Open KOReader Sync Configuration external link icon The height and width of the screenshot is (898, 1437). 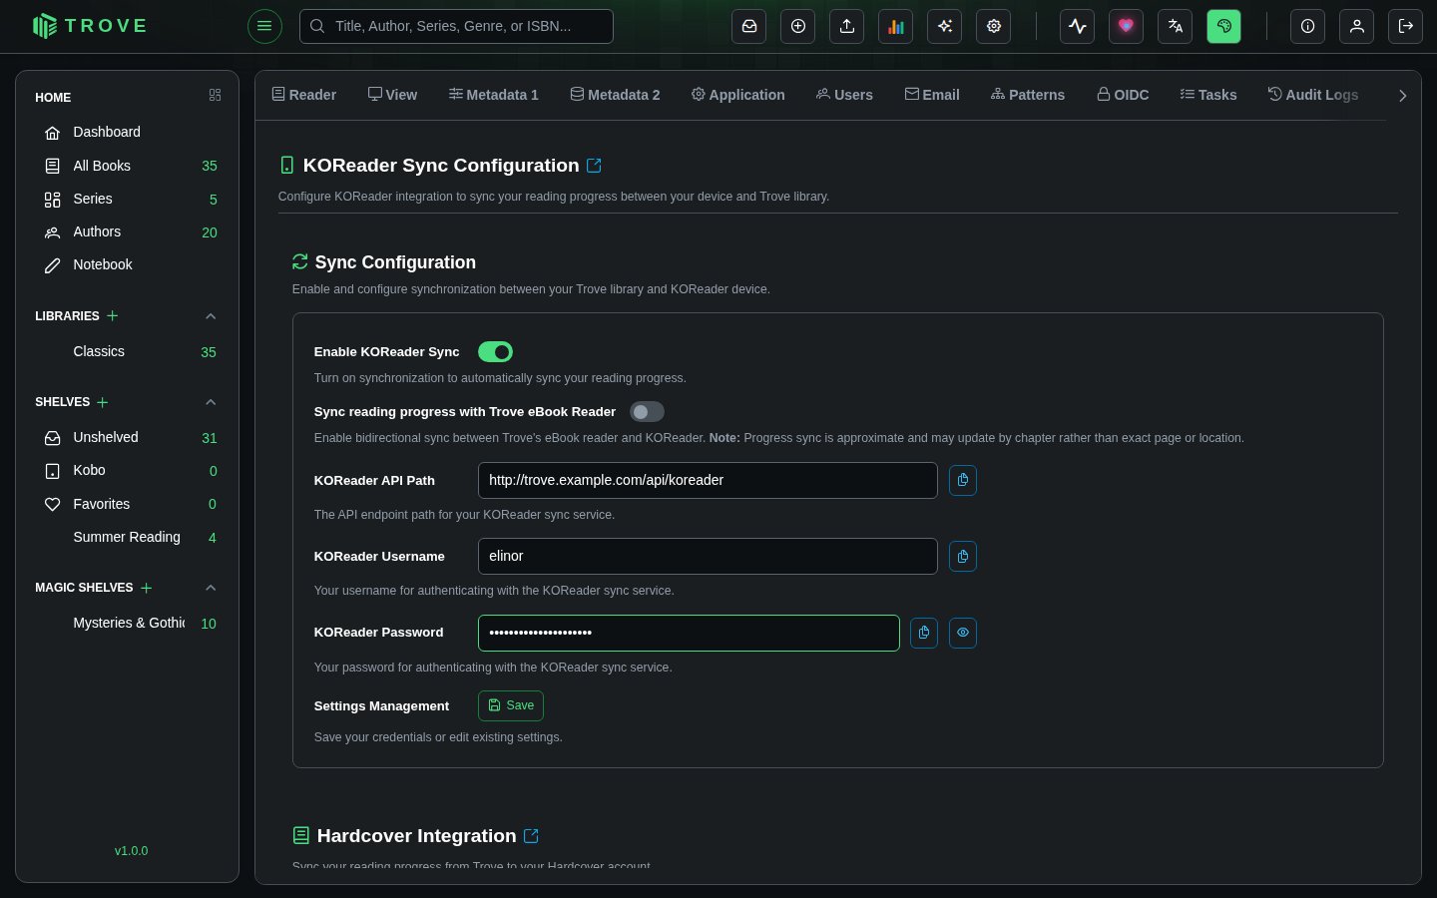[594, 166]
